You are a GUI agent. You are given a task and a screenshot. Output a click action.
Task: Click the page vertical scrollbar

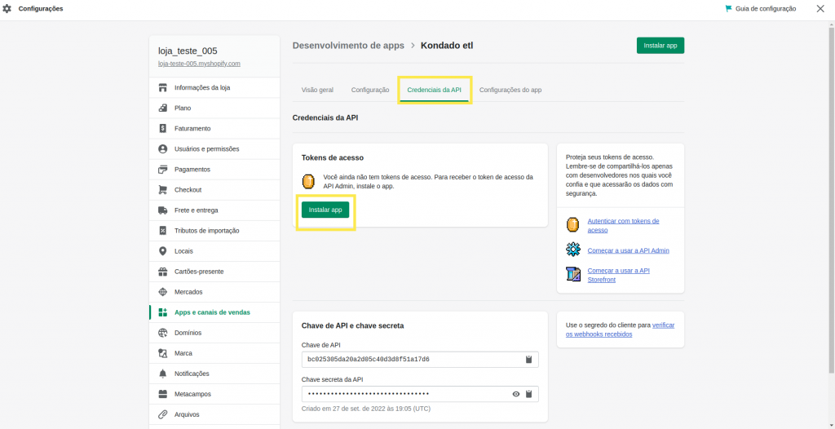click(831, 197)
